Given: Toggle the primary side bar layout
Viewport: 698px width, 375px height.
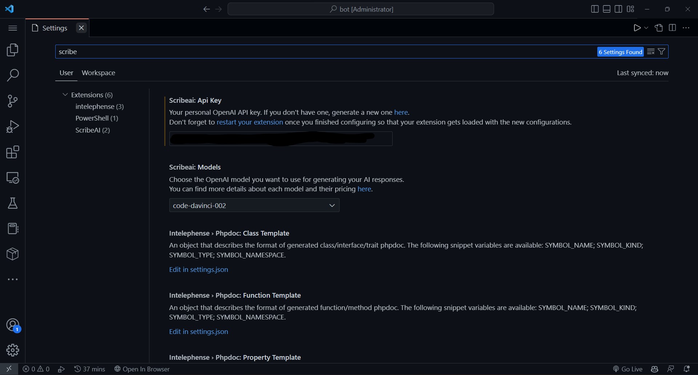Looking at the screenshot, I should pyautogui.click(x=595, y=9).
